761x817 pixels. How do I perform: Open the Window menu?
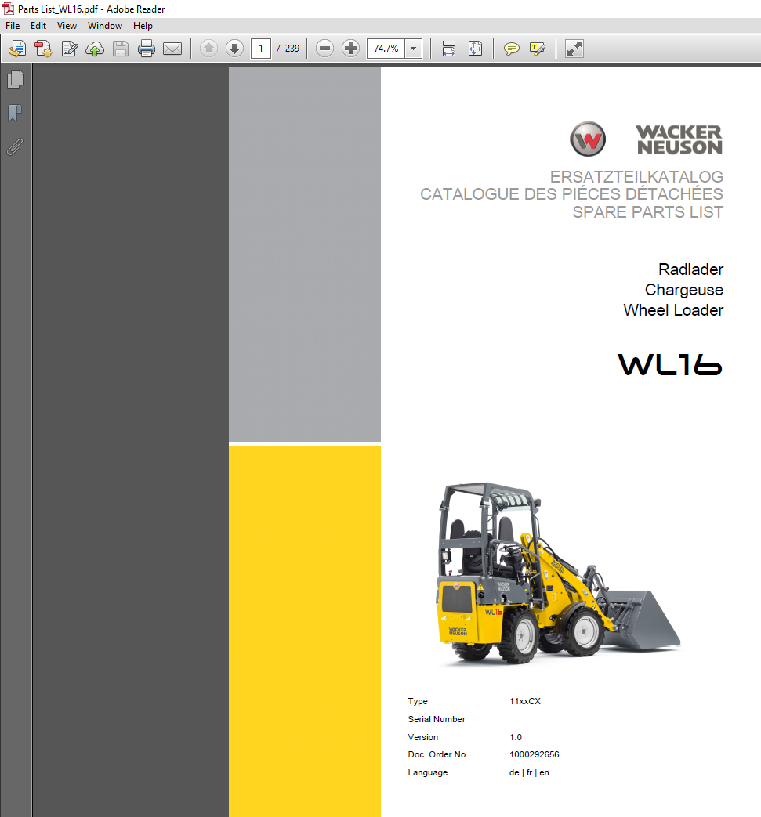tap(104, 25)
